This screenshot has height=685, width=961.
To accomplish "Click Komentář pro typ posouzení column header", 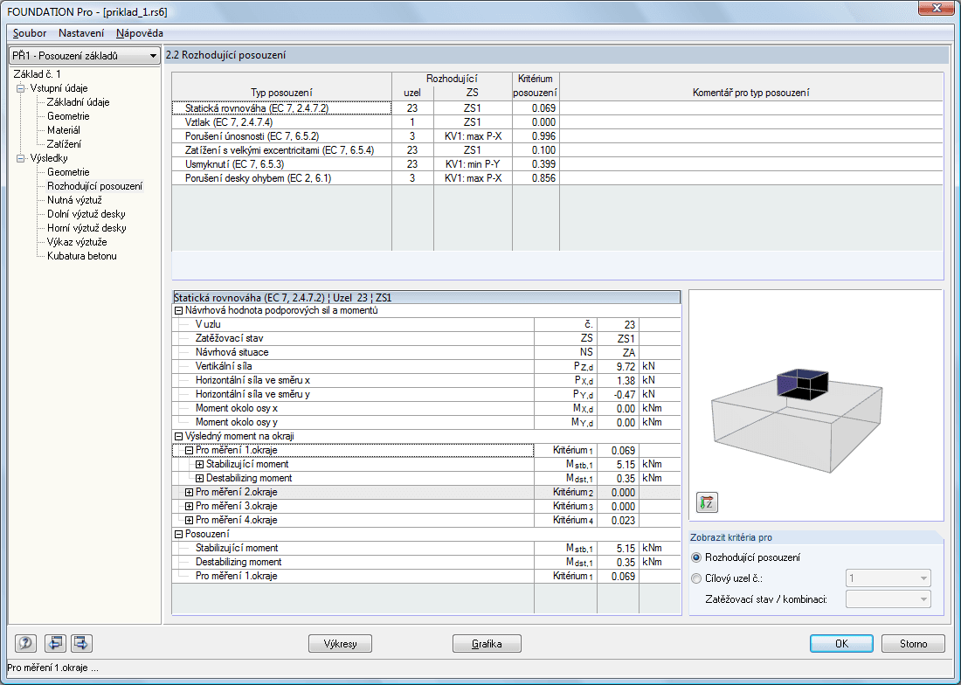I will [750, 86].
